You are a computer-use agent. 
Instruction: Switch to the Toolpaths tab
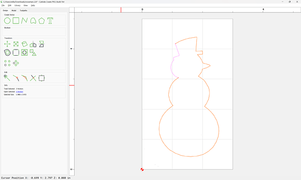24,10
